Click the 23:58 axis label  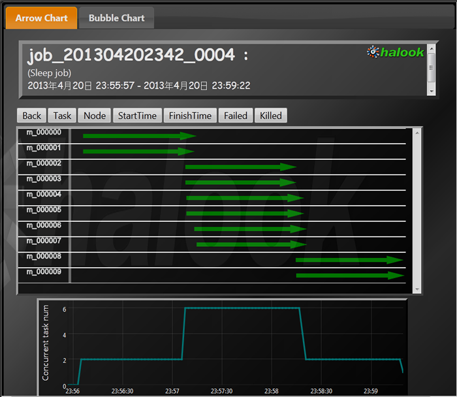point(272,391)
